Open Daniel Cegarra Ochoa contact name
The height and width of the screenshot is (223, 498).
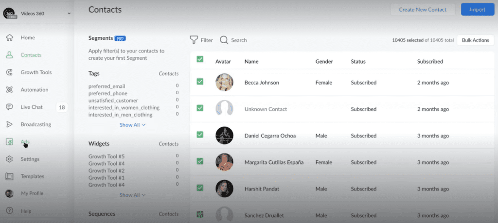coord(270,136)
